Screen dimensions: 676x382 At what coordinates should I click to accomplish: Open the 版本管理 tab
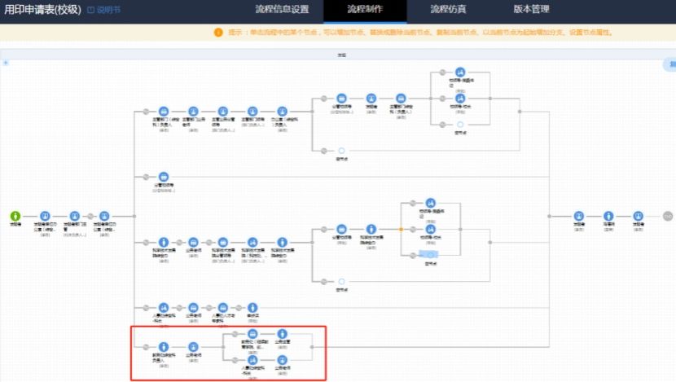tap(531, 10)
